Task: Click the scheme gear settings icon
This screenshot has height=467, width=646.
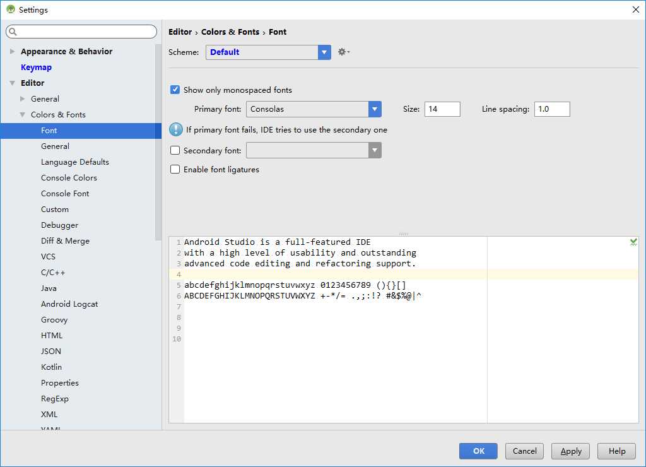Action: click(343, 52)
